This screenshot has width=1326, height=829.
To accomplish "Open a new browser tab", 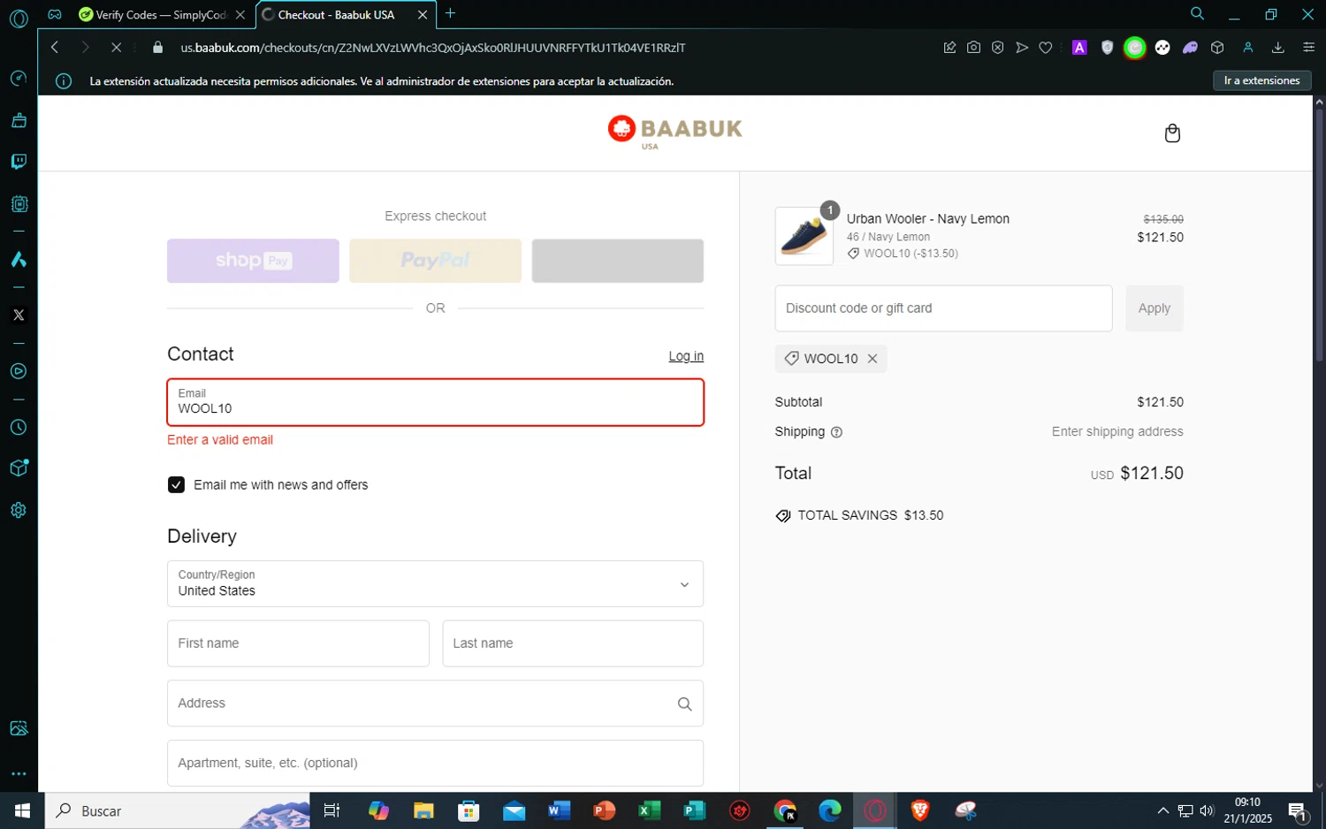I will (451, 13).
